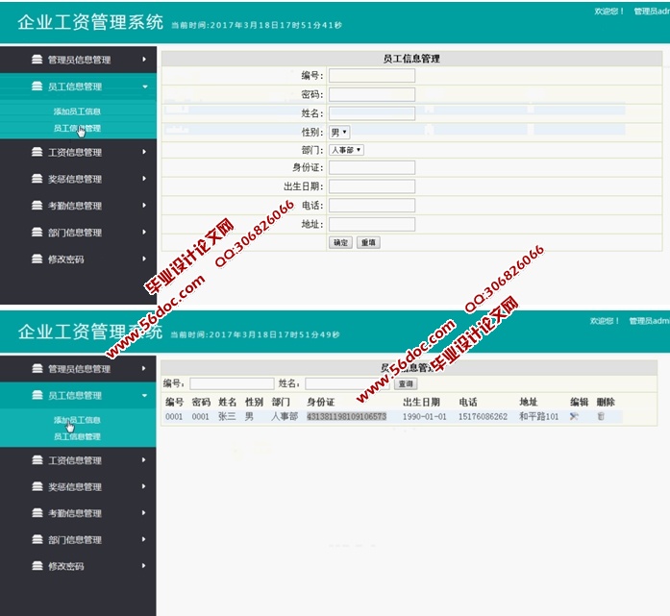Click 身份证 column header in table

[x=320, y=402]
